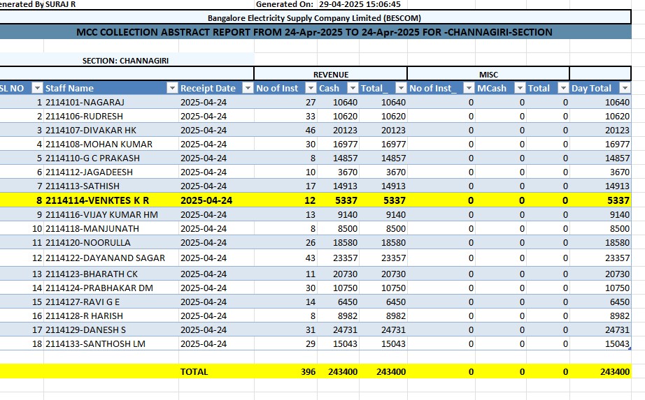Open the revenue No of Inst filter dropdown
Viewport: 645px width, 400px height.
pyautogui.click(x=311, y=88)
